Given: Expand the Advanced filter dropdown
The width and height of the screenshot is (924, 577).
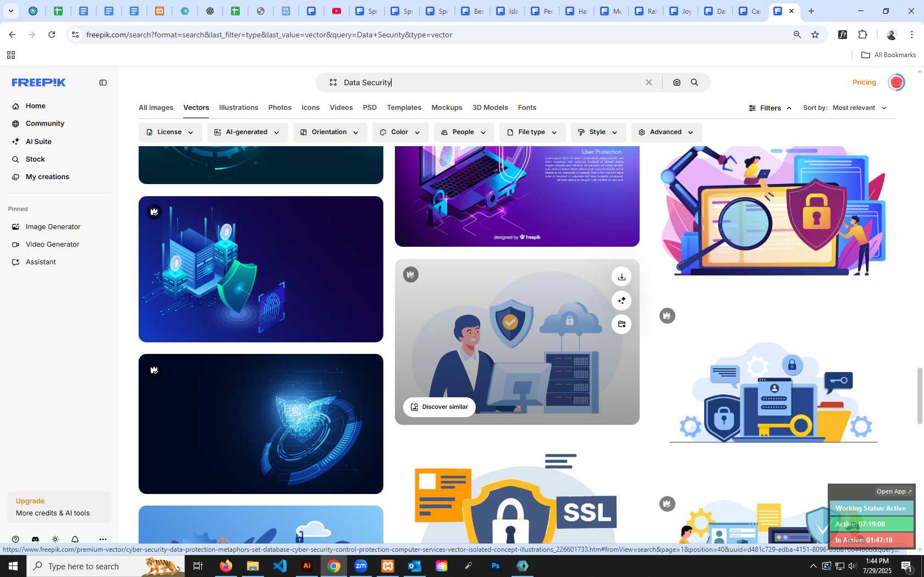Looking at the screenshot, I should (667, 132).
